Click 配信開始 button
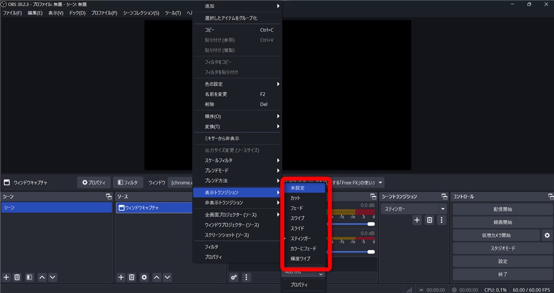This screenshot has width=554, height=293. (x=502, y=209)
